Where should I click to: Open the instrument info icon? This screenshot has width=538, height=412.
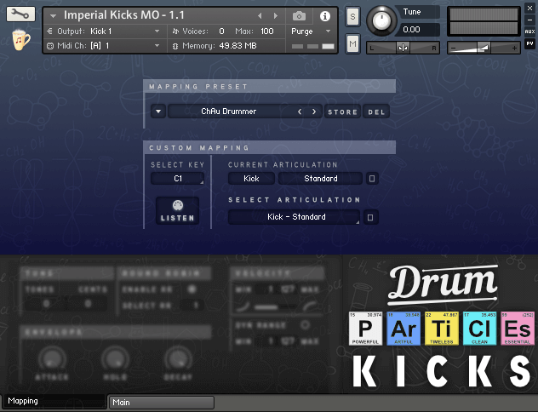[324, 16]
